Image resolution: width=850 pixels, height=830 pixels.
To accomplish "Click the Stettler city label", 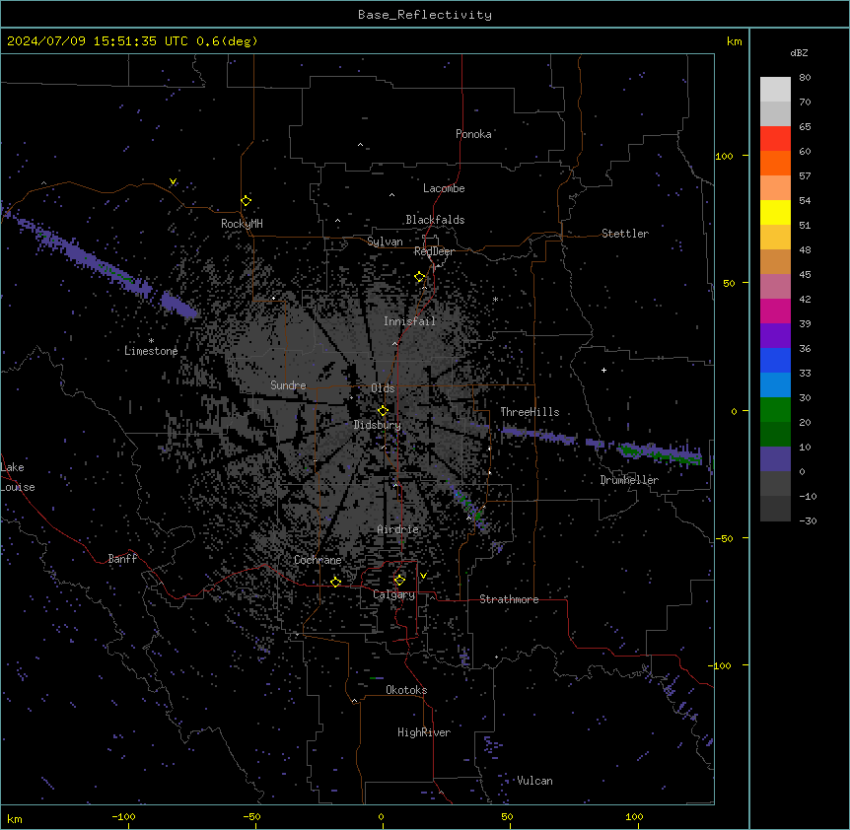I will [625, 234].
